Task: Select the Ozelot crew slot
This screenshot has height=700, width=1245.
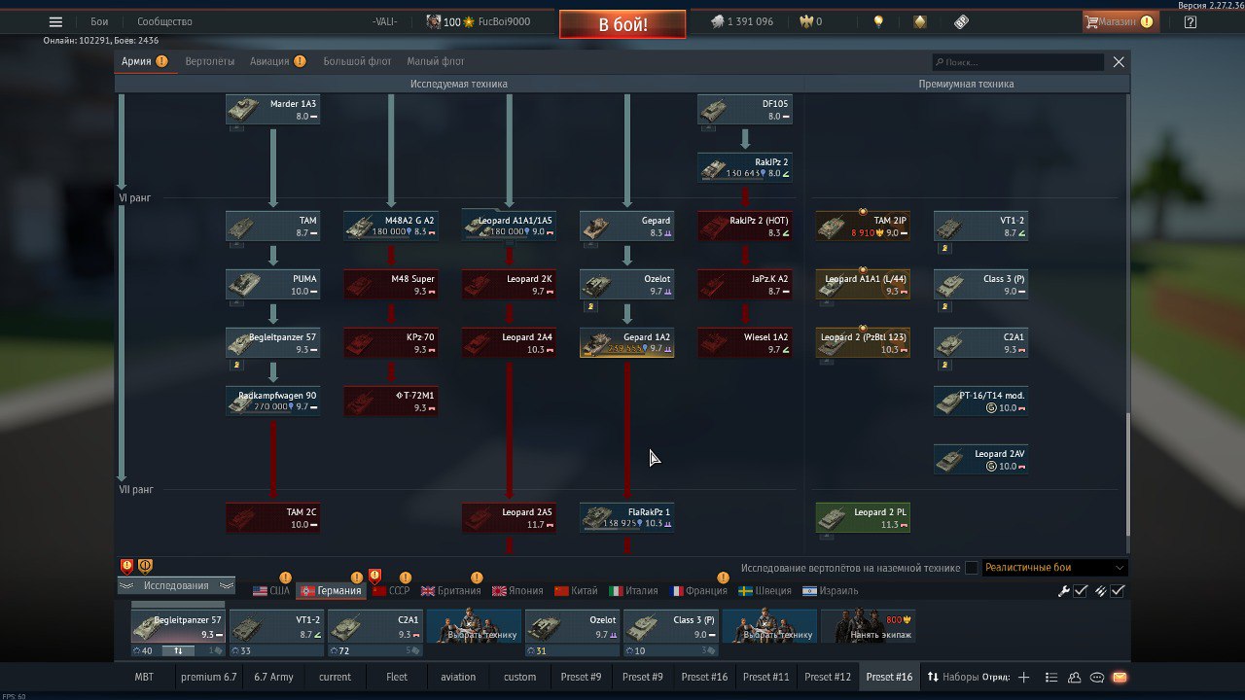Action: coord(572,626)
